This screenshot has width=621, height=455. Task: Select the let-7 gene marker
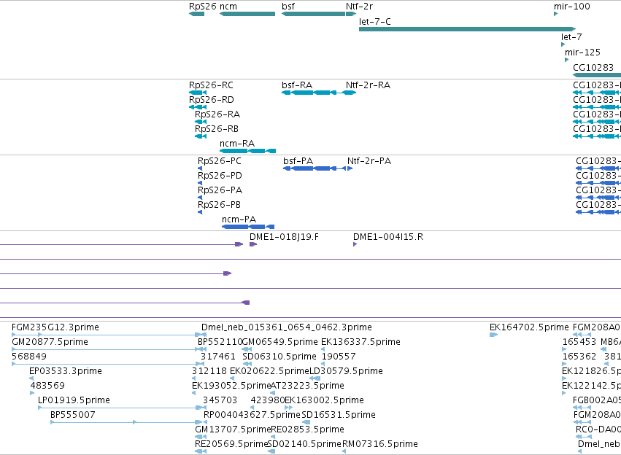tap(563, 44)
